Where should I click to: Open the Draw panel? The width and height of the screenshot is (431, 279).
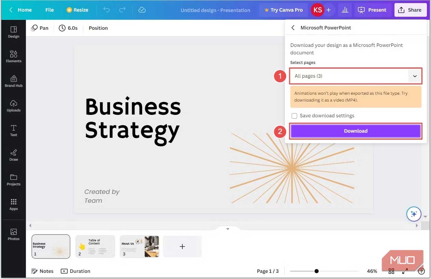(x=13, y=155)
